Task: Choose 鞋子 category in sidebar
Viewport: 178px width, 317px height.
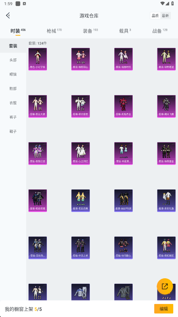Action: click(x=13, y=131)
